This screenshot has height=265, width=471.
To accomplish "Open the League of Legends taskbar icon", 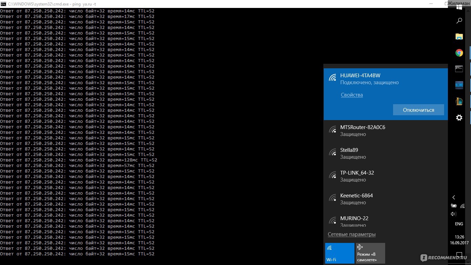I will pyautogui.click(x=459, y=101).
